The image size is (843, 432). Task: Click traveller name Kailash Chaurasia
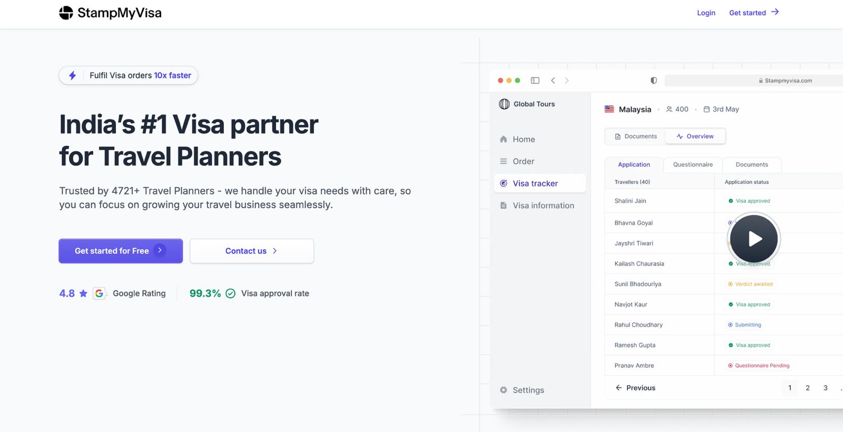pos(639,264)
